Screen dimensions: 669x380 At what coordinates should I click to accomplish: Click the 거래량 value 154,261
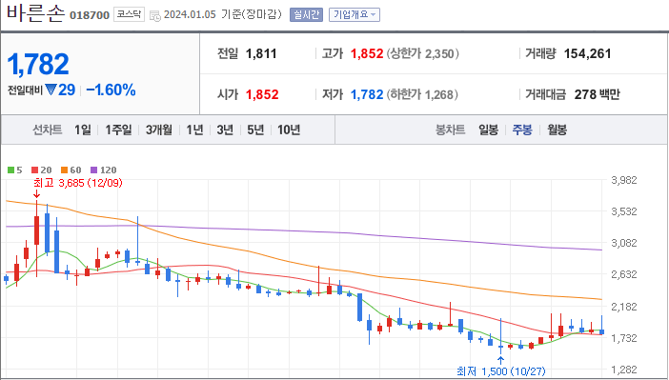(x=587, y=53)
